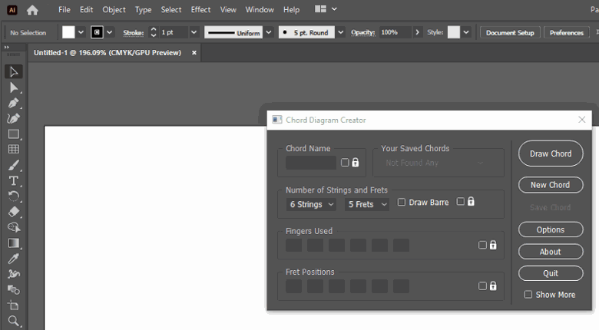Screen dimensions: 599x330
Task: Toggle the Chord Name lock checkbox
Action: [x=346, y=163]
